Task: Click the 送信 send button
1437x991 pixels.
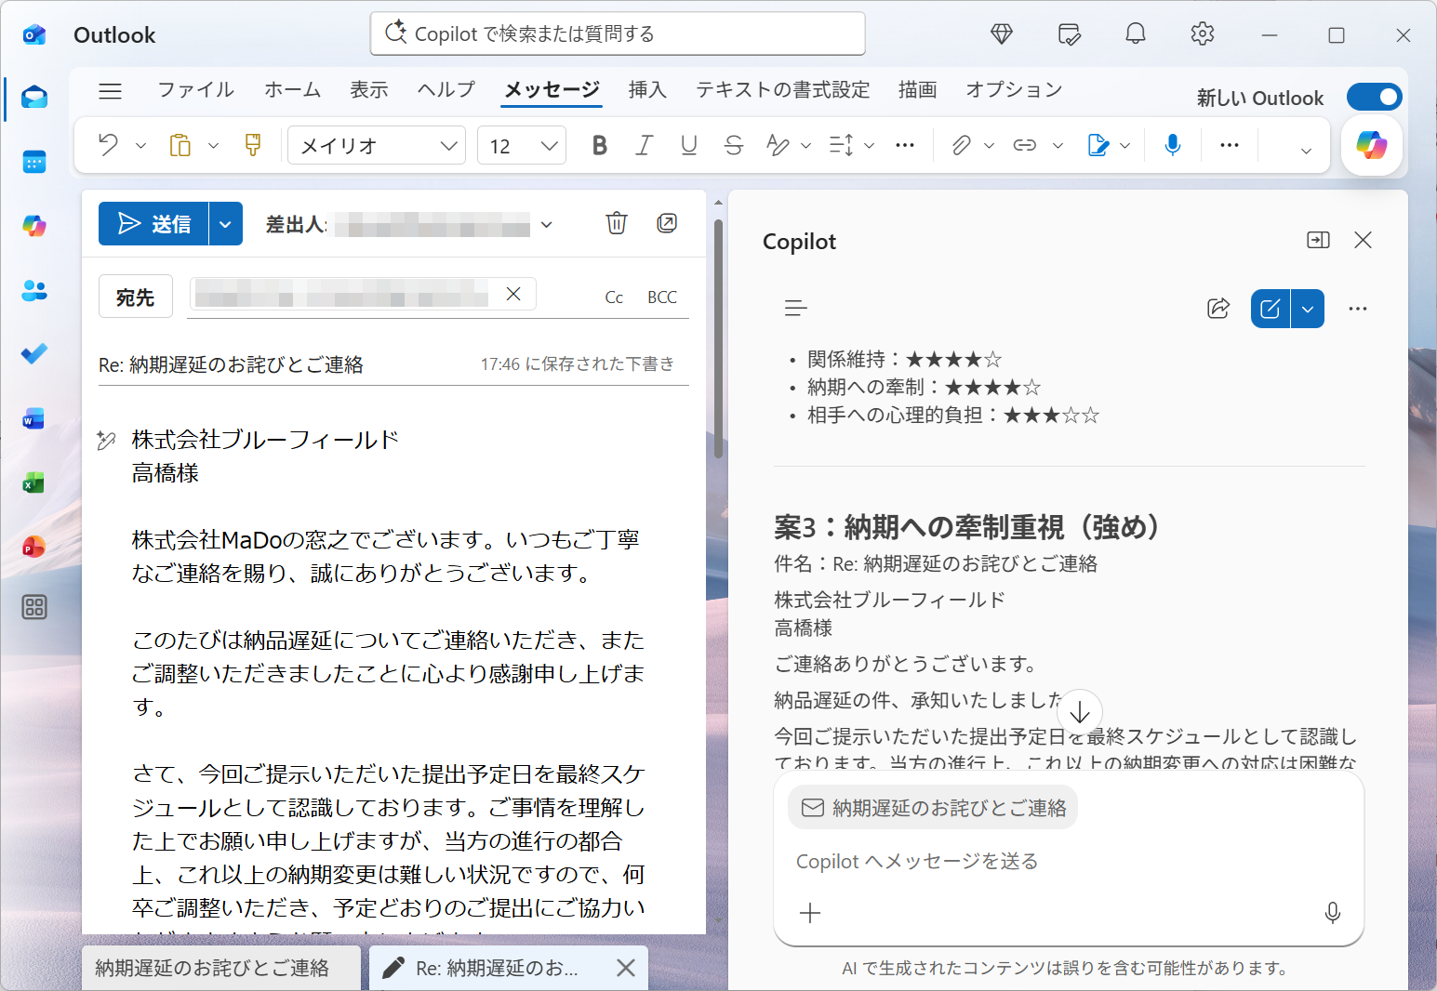Action: [x=153, y=224]
